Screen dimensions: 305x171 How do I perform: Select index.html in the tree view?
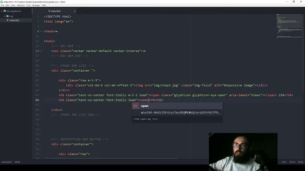[x=14, y=20]
